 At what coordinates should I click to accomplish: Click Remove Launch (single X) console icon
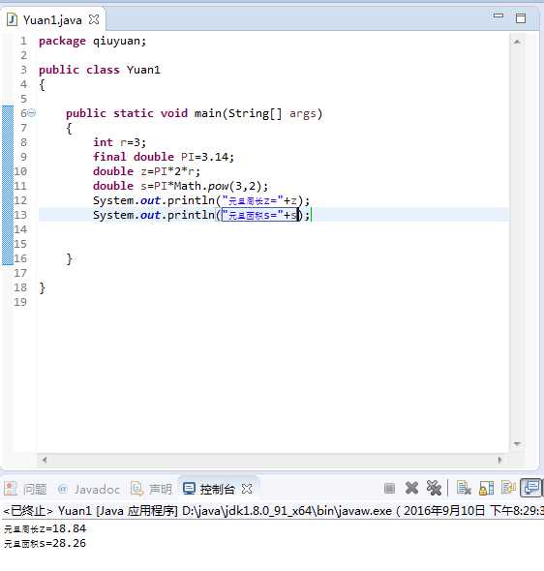click(x=411, y=488)
